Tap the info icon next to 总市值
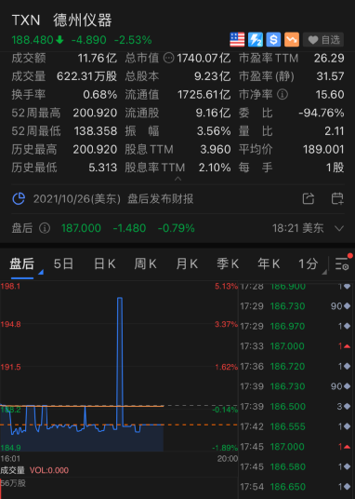This screenshot has width=355, height=499. click(x=169, y=58)
